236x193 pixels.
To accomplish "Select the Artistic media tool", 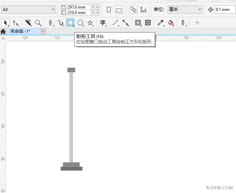I will click(60, 23).
